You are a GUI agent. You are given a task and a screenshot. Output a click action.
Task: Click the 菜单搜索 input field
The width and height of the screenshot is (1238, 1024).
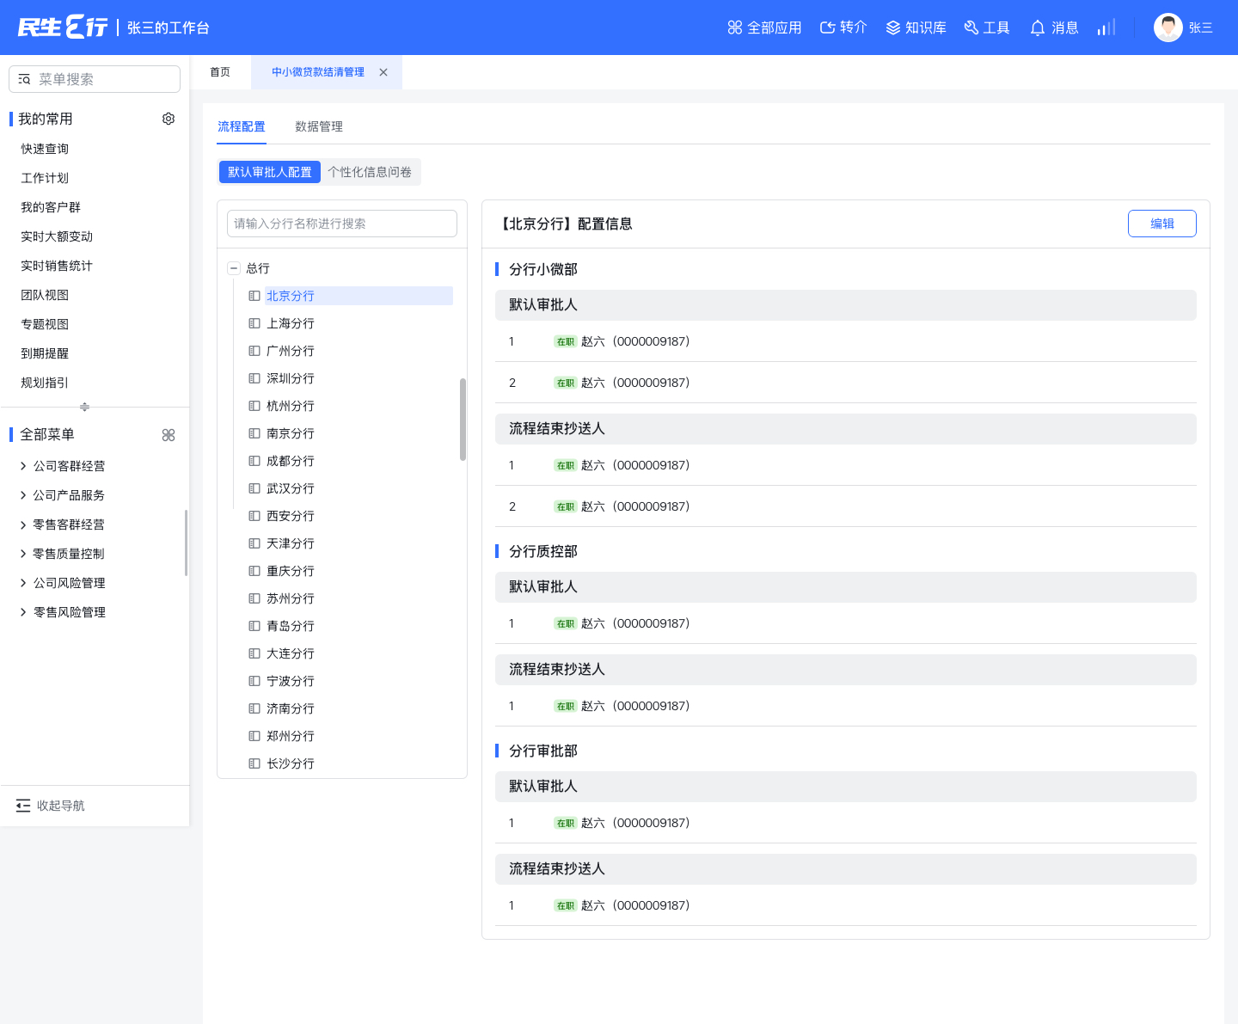pos(95,79)
